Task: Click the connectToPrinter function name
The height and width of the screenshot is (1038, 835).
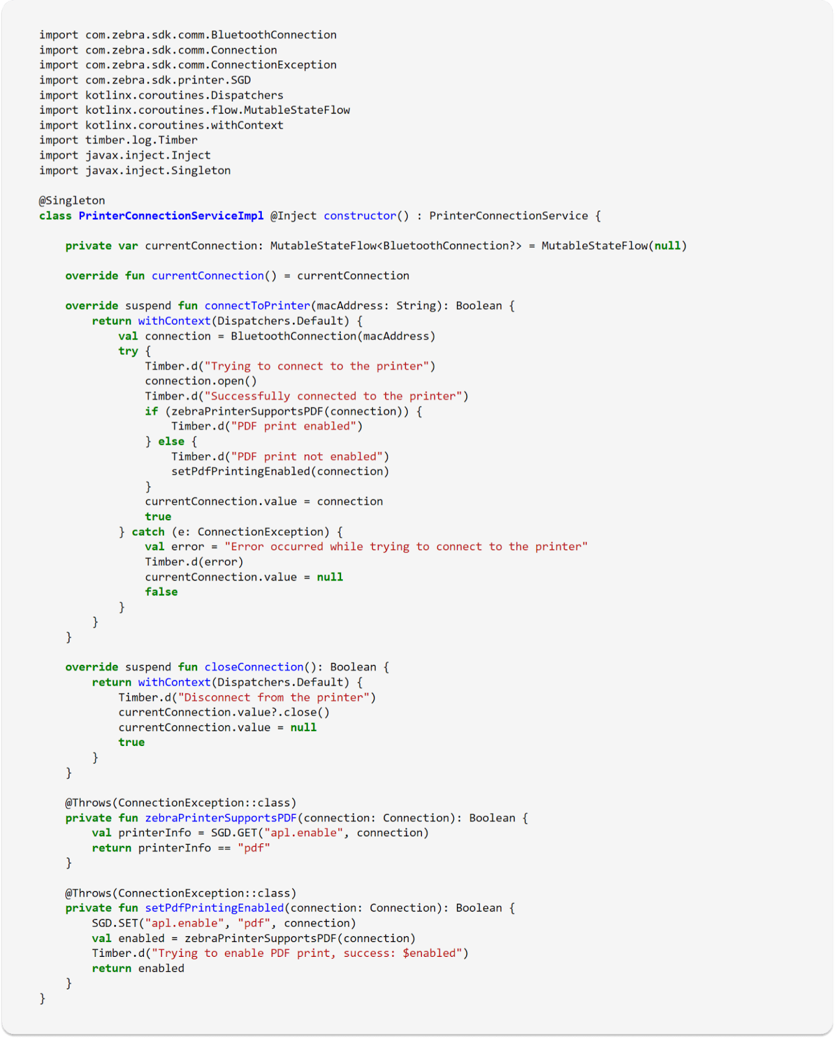Action: point(257,306)
